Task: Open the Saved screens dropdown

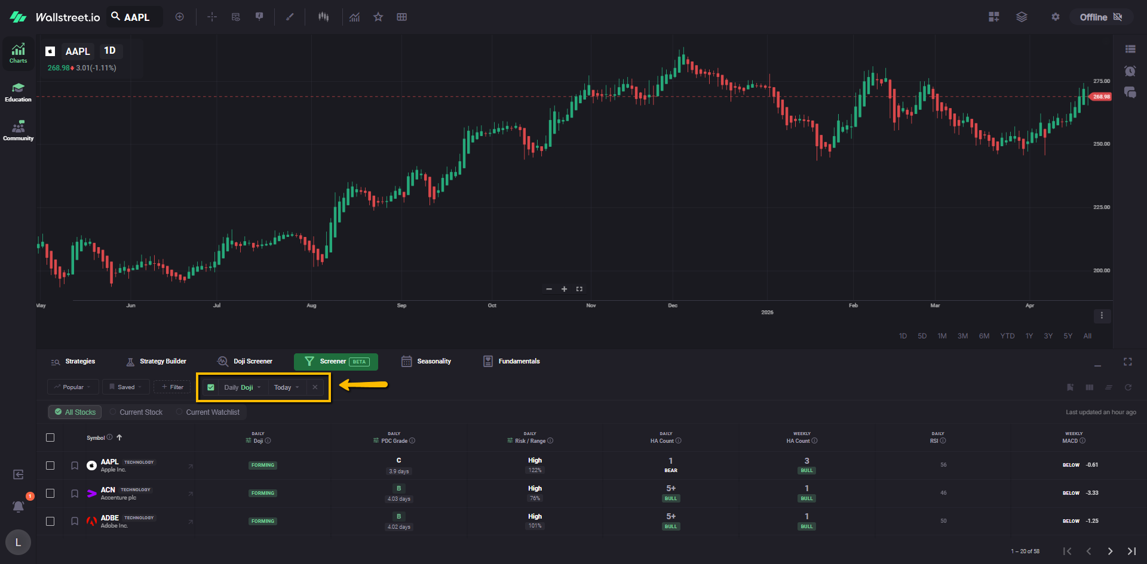Action: click(125, 387)
